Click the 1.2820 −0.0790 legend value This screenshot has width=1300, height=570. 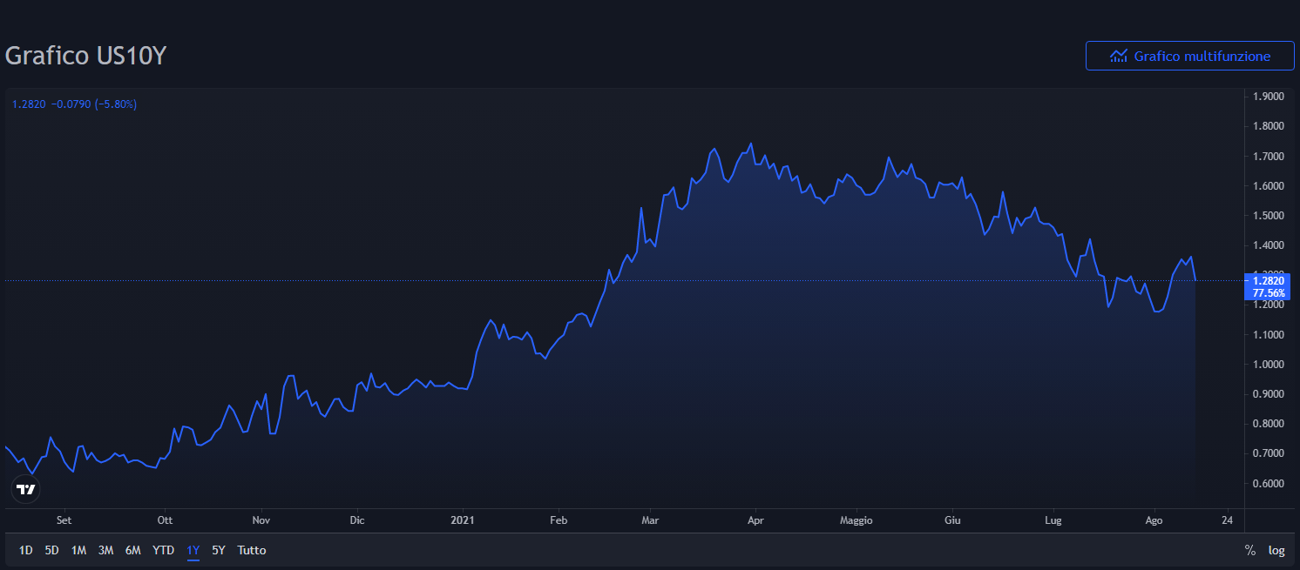click(x=74, y=104)
